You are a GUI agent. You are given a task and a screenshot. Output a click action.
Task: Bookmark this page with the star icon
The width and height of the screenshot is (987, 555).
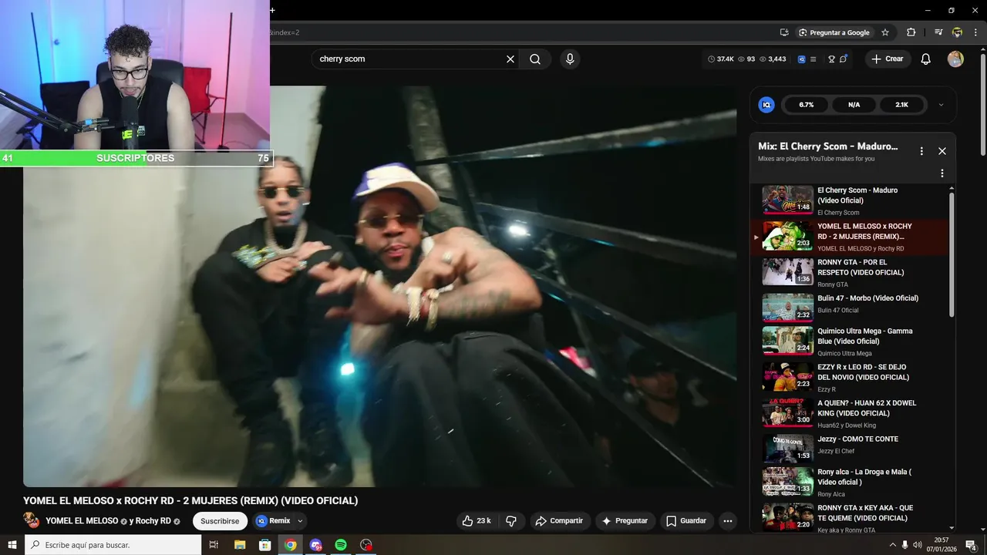point(885,32)
